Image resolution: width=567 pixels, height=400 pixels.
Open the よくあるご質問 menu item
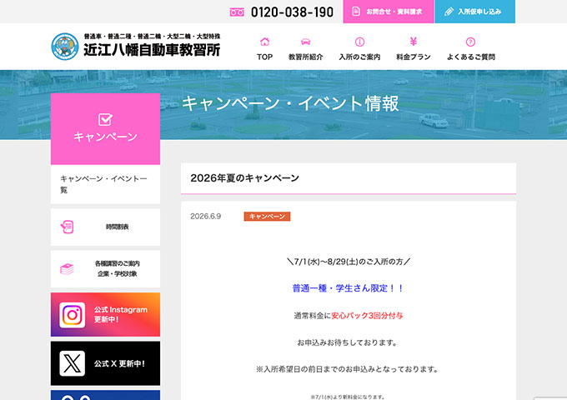point(470,48)
